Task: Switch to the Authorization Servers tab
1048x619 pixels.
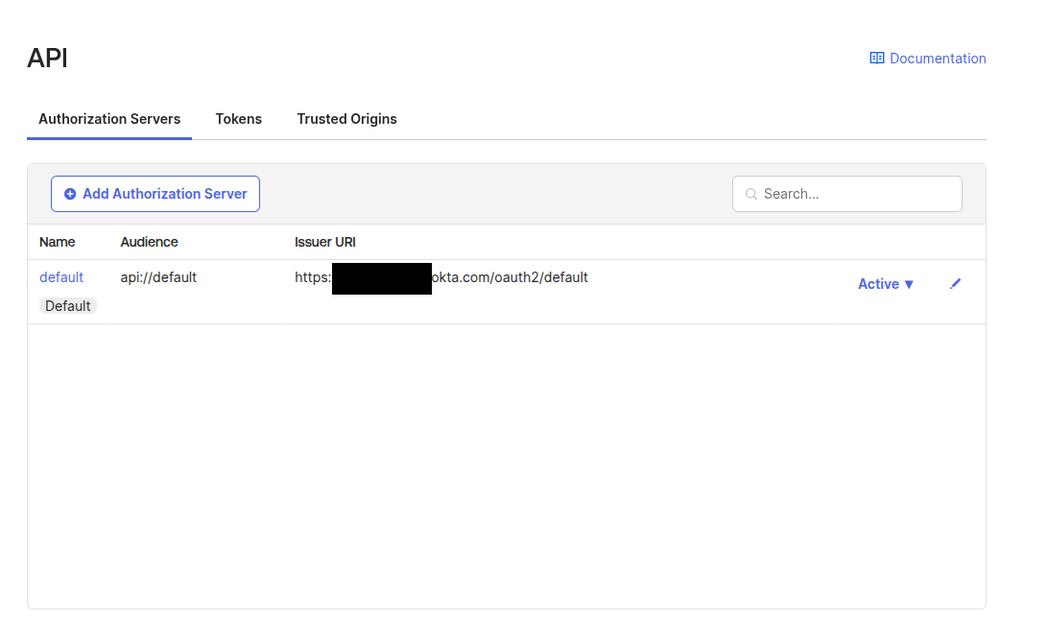Action: [x=109, y=119]
